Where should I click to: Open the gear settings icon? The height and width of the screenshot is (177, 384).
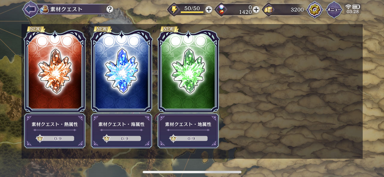pyautogui.click(x=315, y=10)
